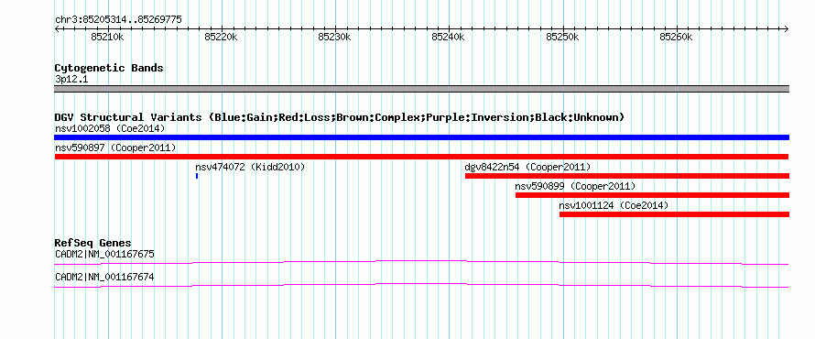Click the red nsv590899 loss bar

652,195
